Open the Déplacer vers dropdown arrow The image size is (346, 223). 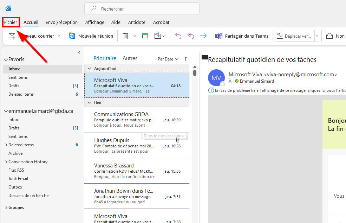317,36
